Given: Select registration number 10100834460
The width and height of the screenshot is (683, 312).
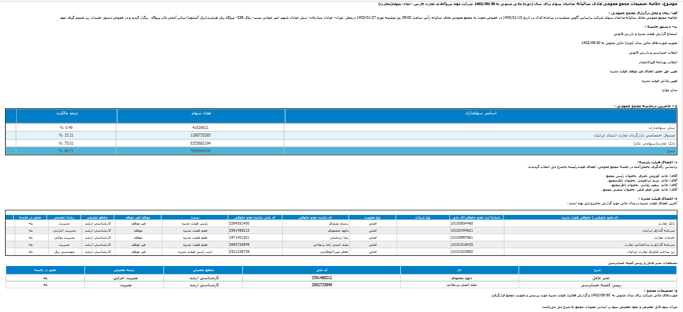Looking at the screenshot, I should click(x=462, y=223).
